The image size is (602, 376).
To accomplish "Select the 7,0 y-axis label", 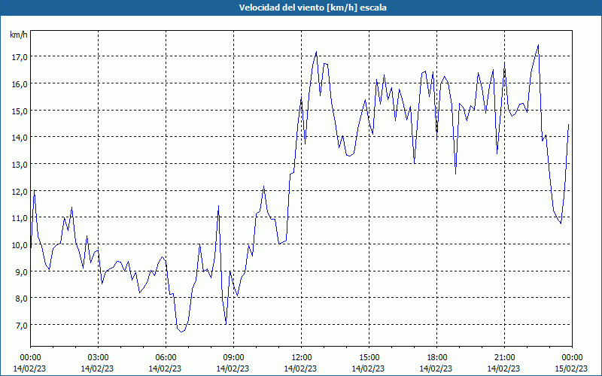I will point(21,325).
